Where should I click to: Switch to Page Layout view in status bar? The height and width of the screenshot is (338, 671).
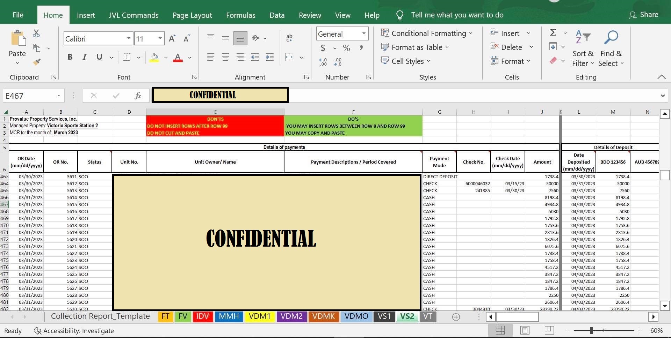click(525, 330)
